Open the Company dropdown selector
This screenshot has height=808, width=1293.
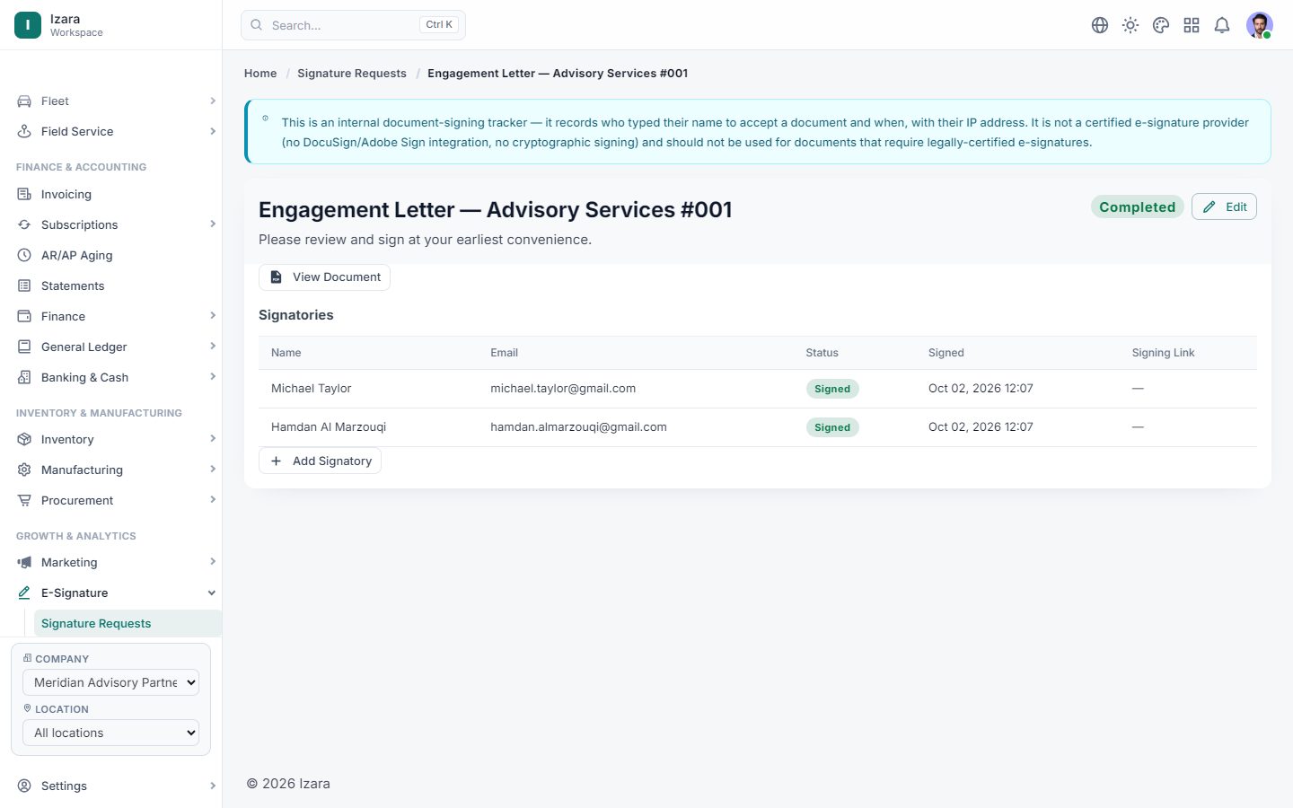point(110,682)
